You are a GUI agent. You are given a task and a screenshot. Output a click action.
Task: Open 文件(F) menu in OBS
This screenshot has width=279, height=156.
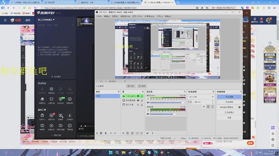(99, 16)
